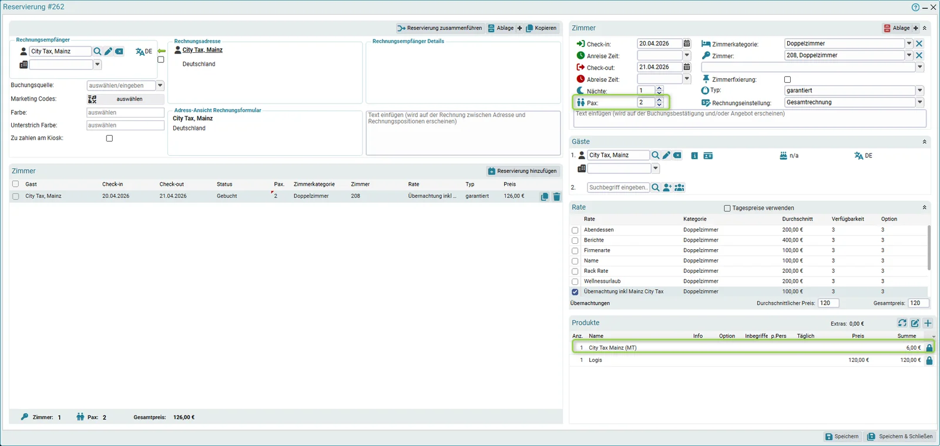
Task: Open the Farbe color selection field
Action: click(x=125, y=112)
